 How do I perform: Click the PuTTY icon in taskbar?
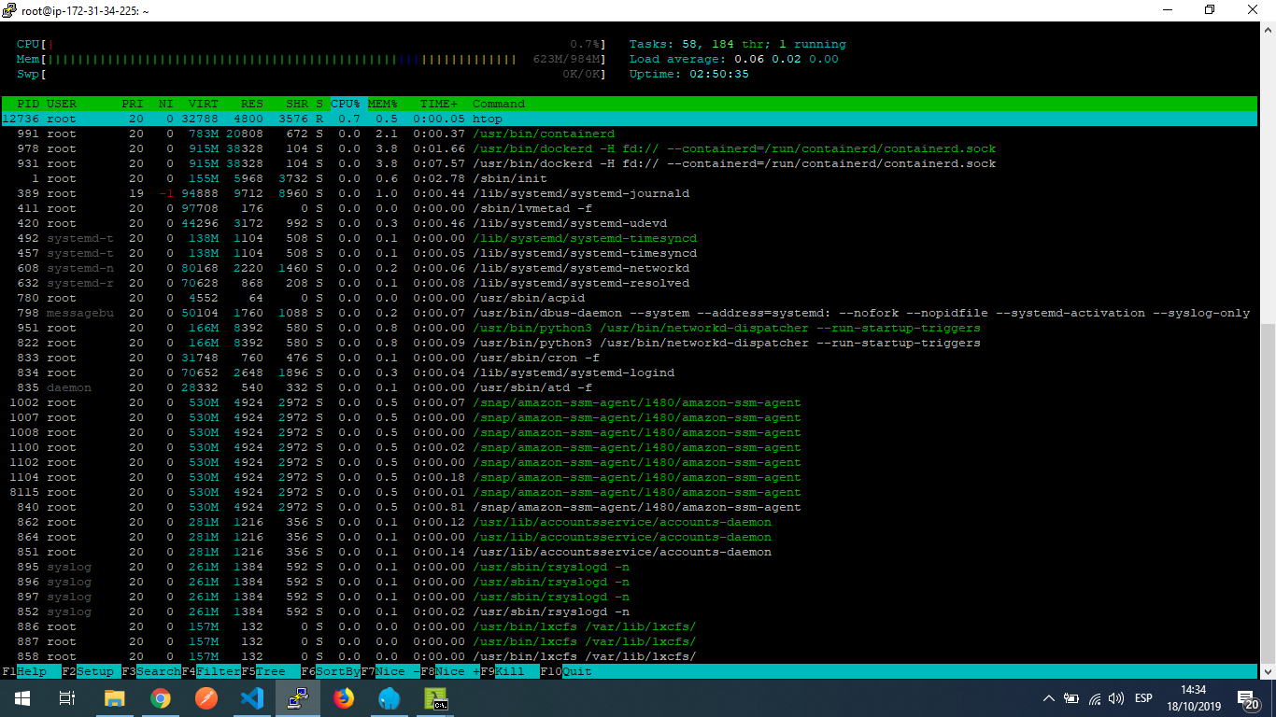click(x=298, y=697)
